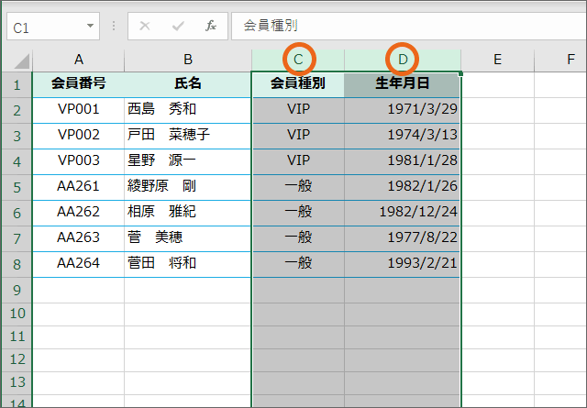Click cell containing VP001

[78, 111]
